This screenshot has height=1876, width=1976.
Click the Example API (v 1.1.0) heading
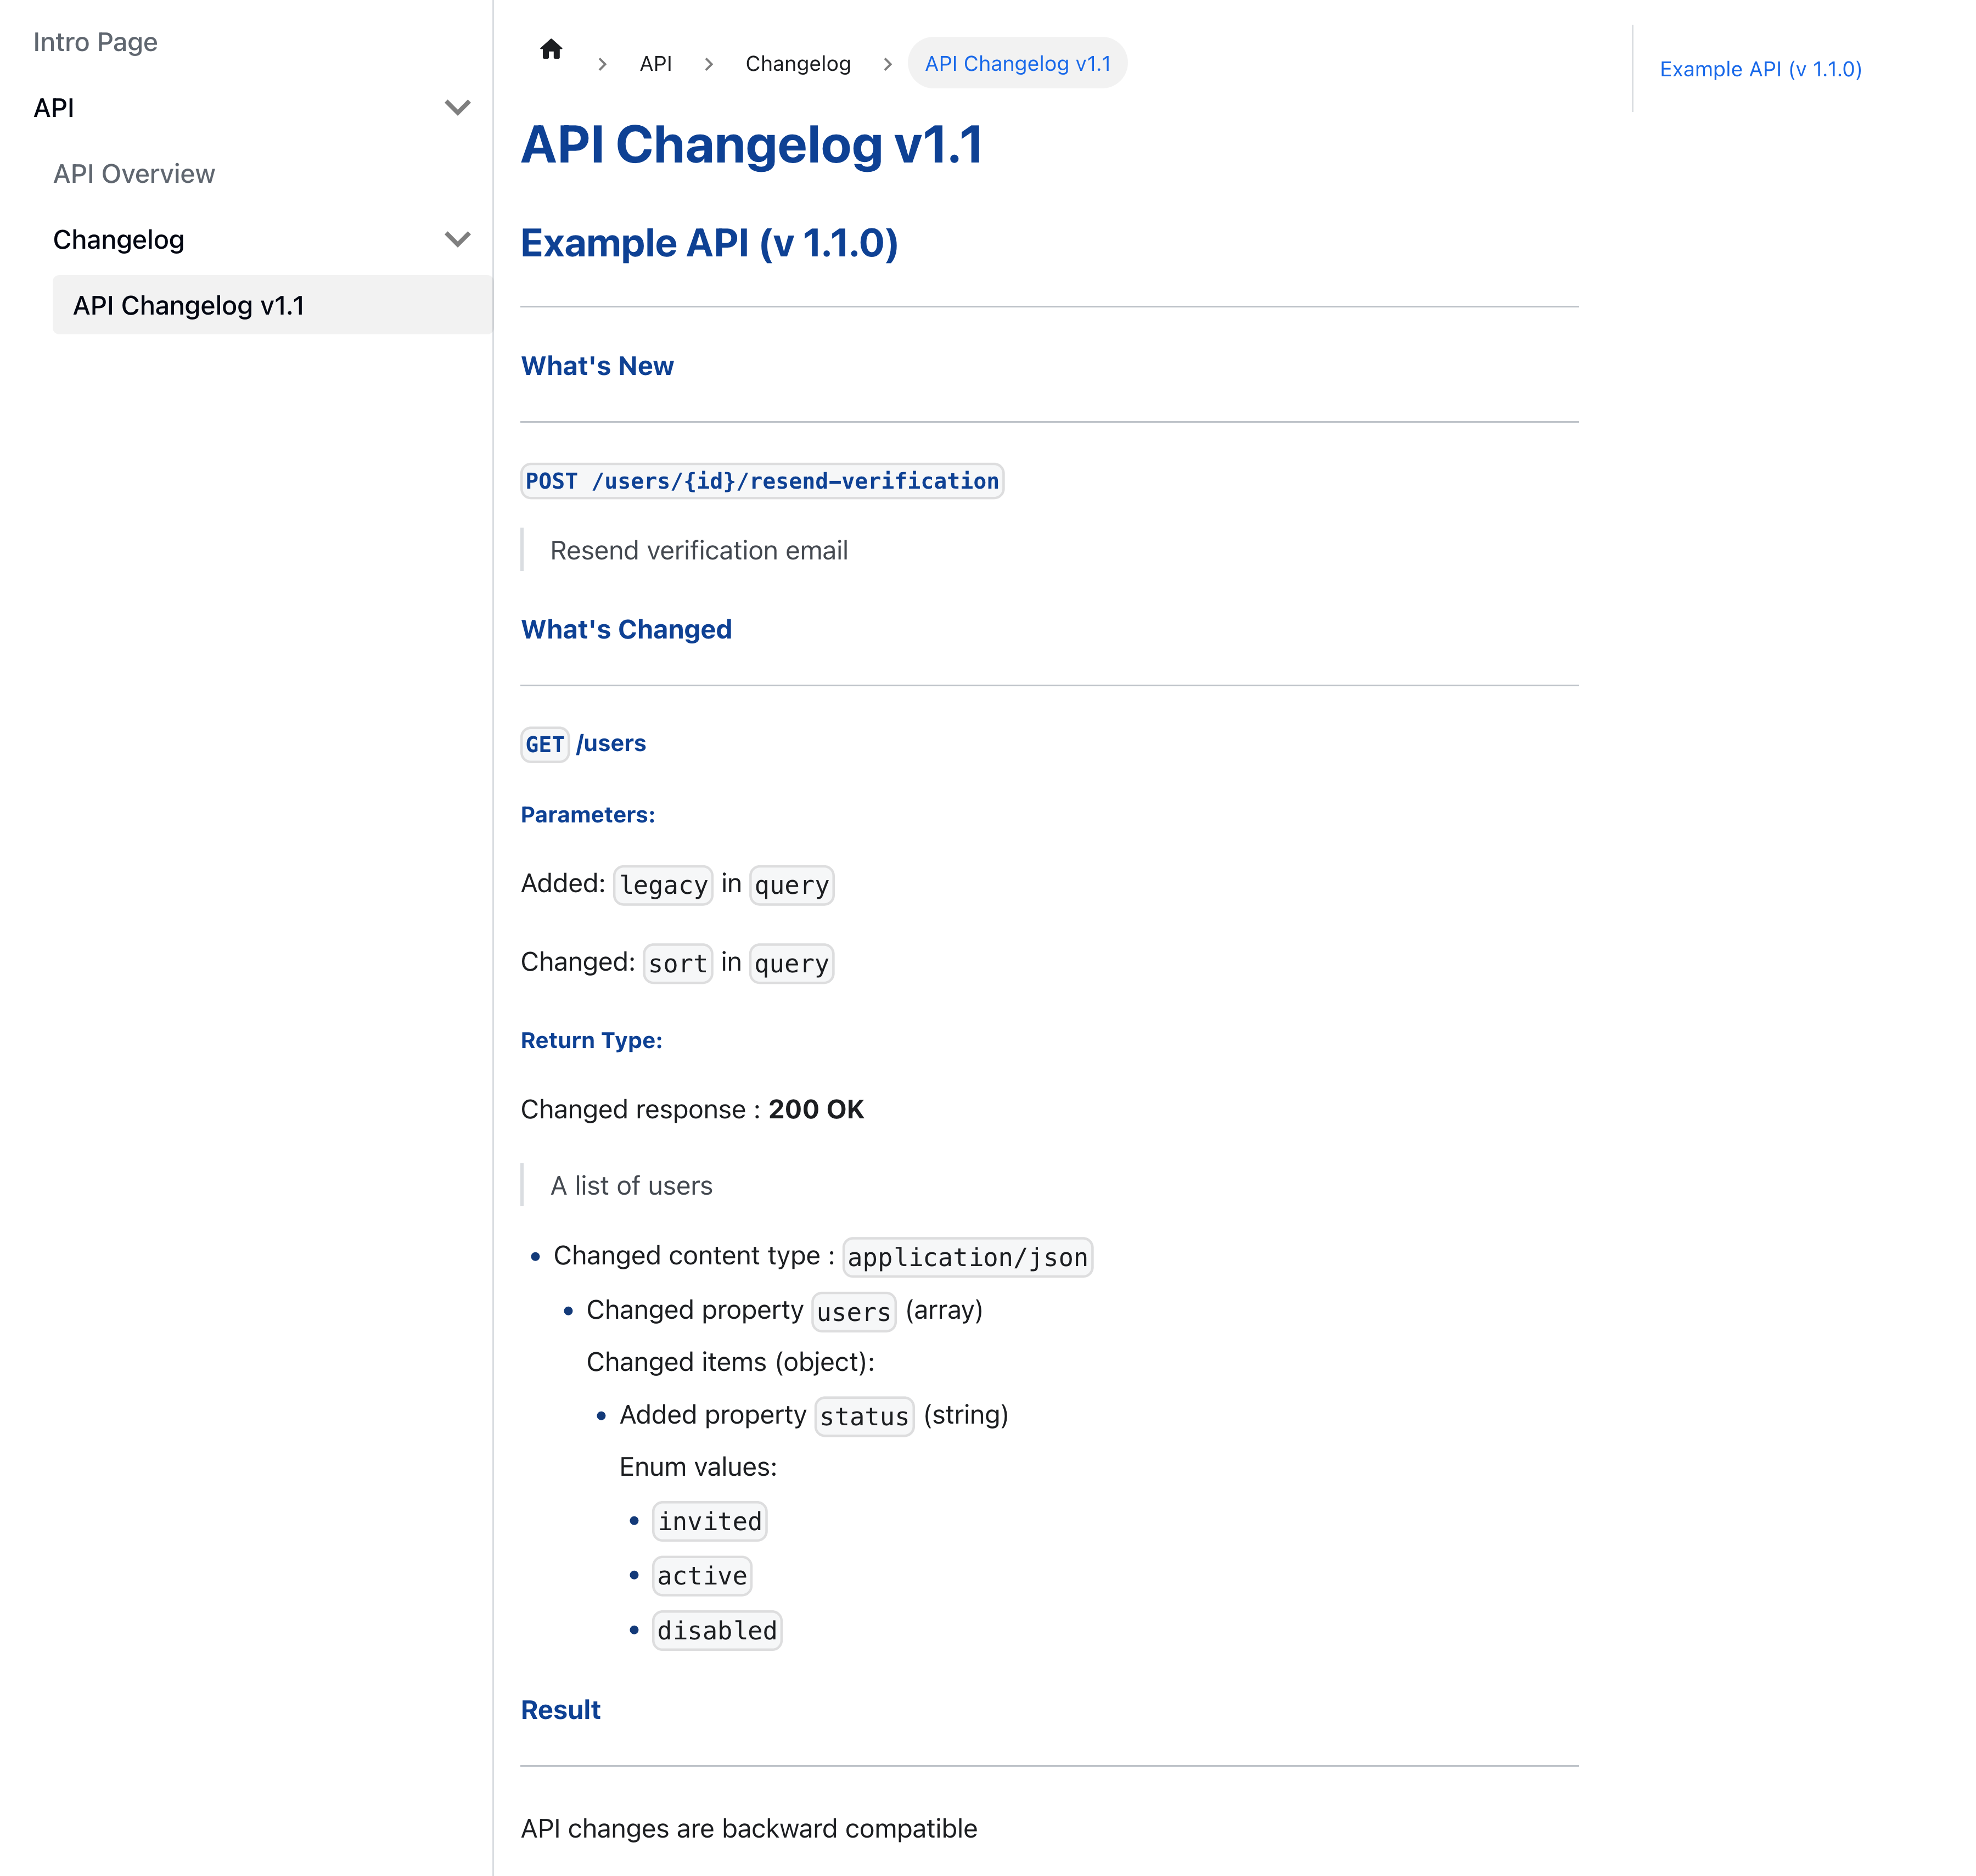click(x=709, y=243)
